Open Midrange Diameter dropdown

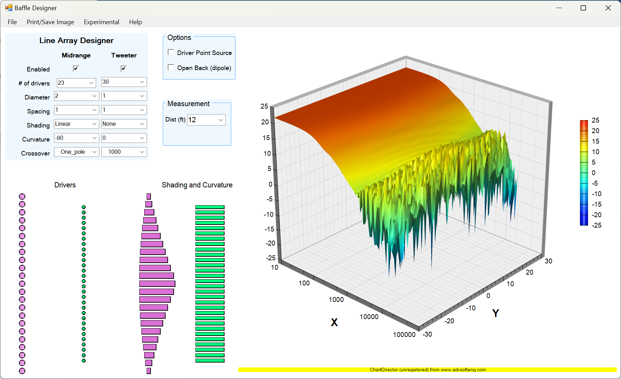76,96
